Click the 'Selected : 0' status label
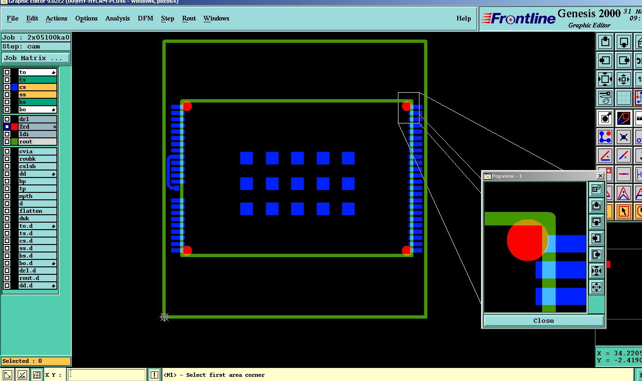Screen dimensions: 642x381 click(x=36, y=361)
